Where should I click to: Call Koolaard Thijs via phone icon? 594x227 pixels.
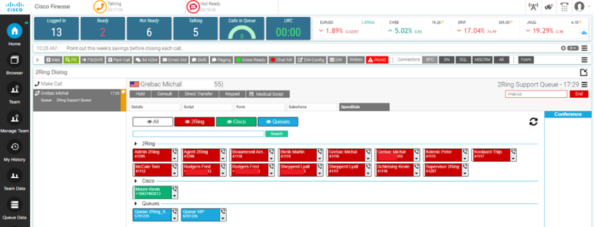[513, 152]
